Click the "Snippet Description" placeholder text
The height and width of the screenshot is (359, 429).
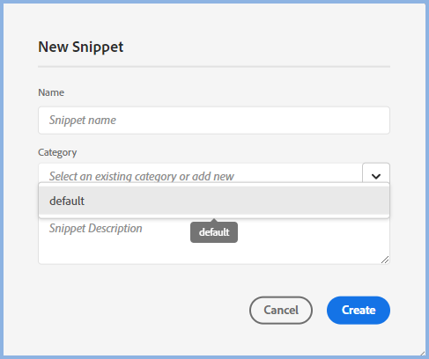coord(96,229)
